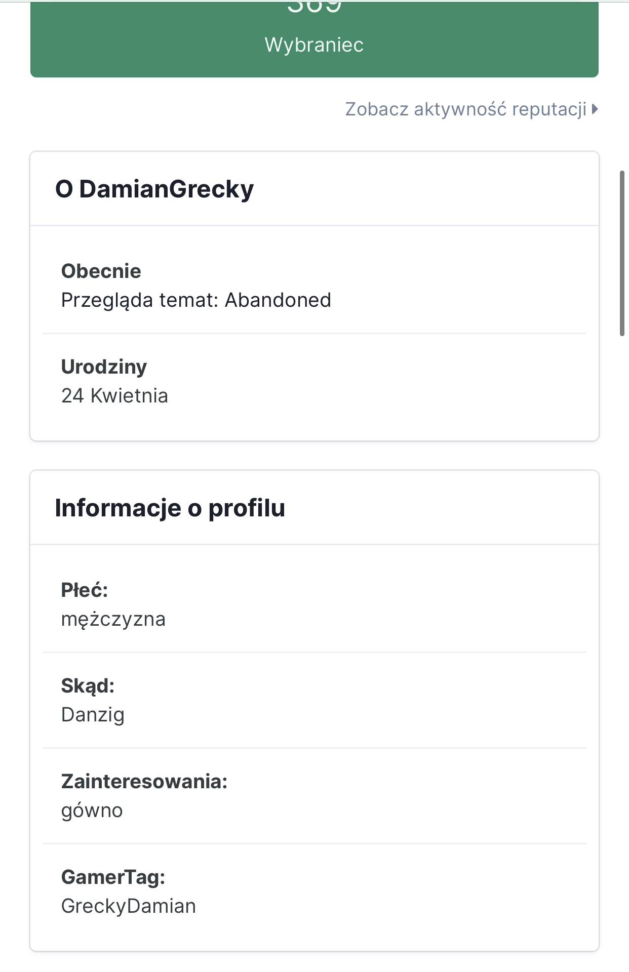Click the Danzig location value
Viewport: 629px width, 972px height.
93,715
